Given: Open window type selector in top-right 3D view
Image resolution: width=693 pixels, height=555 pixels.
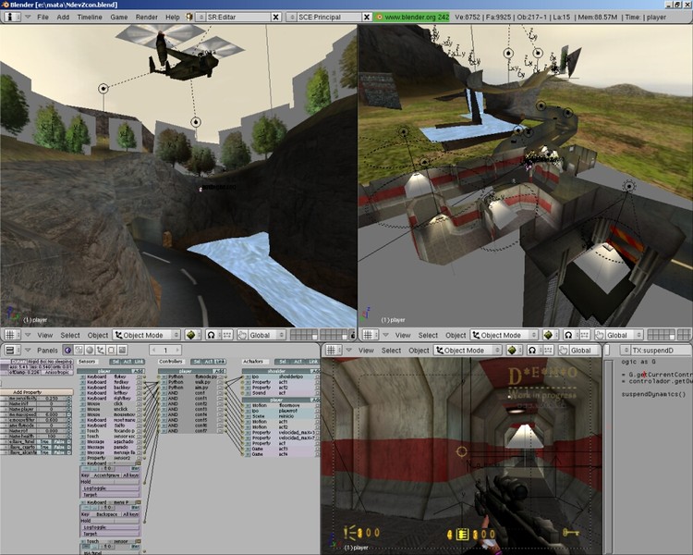Looking at the screenshot, I should click(370, 335).
